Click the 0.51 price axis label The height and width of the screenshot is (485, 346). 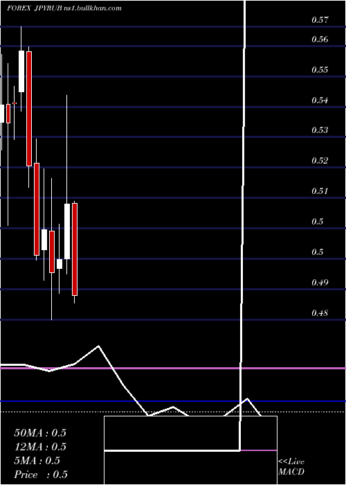coord(320,191)
